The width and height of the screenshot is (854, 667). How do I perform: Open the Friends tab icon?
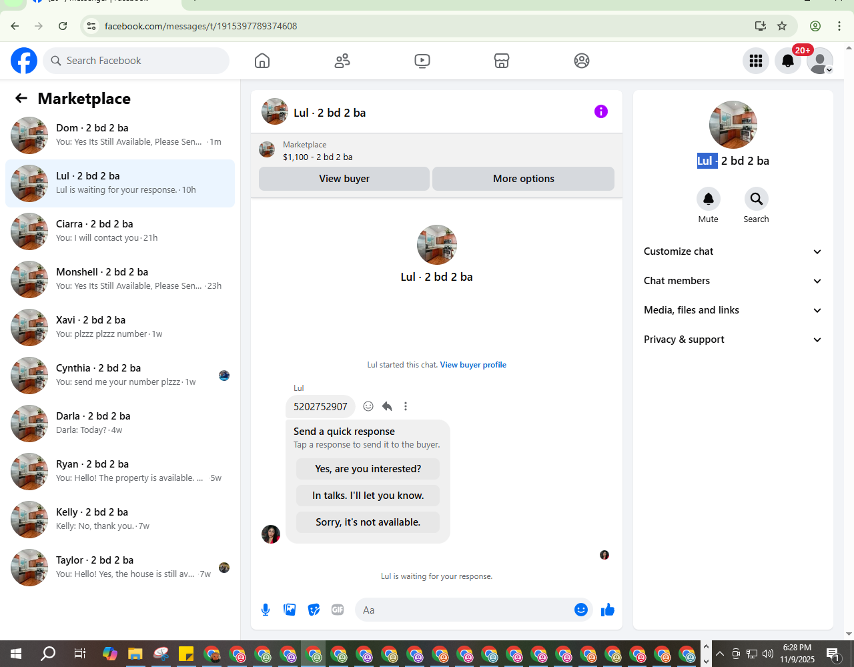342,61
